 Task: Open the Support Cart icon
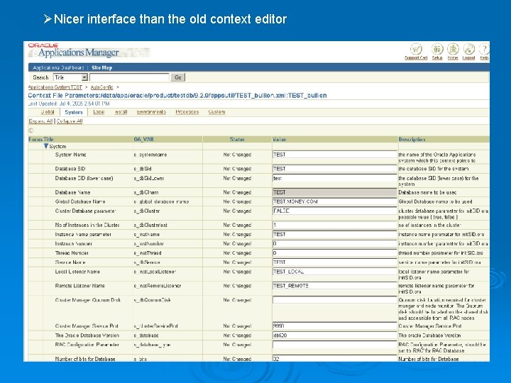pos(416,49)
